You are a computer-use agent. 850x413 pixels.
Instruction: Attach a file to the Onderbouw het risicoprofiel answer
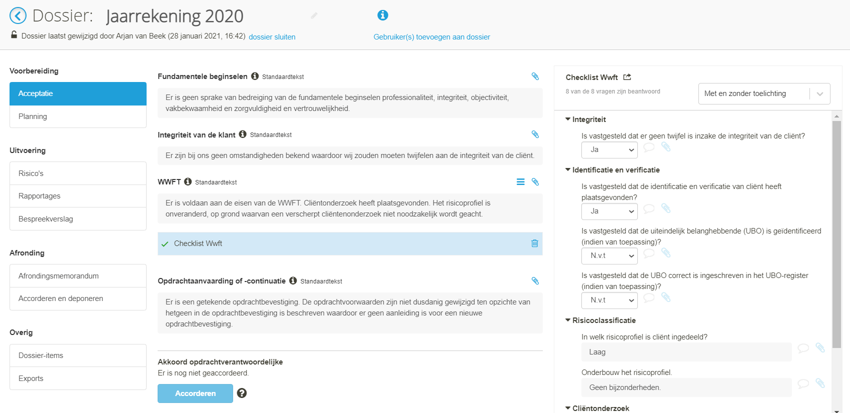pos(820,383)
